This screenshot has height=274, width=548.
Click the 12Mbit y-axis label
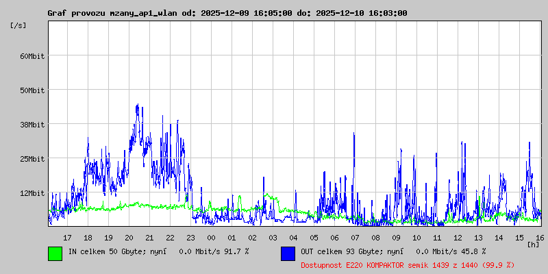point(32,193)
